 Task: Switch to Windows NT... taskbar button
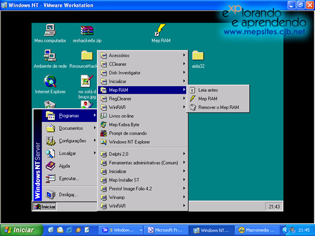tap(212, 230)
